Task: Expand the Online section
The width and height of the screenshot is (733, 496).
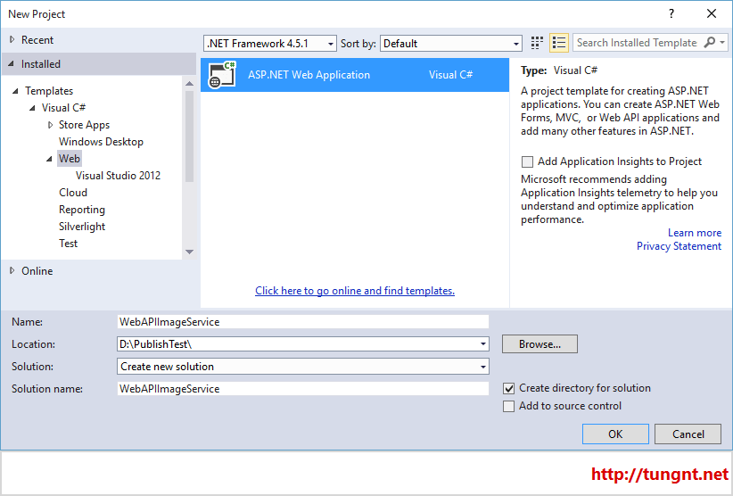Action: point(12,270)
